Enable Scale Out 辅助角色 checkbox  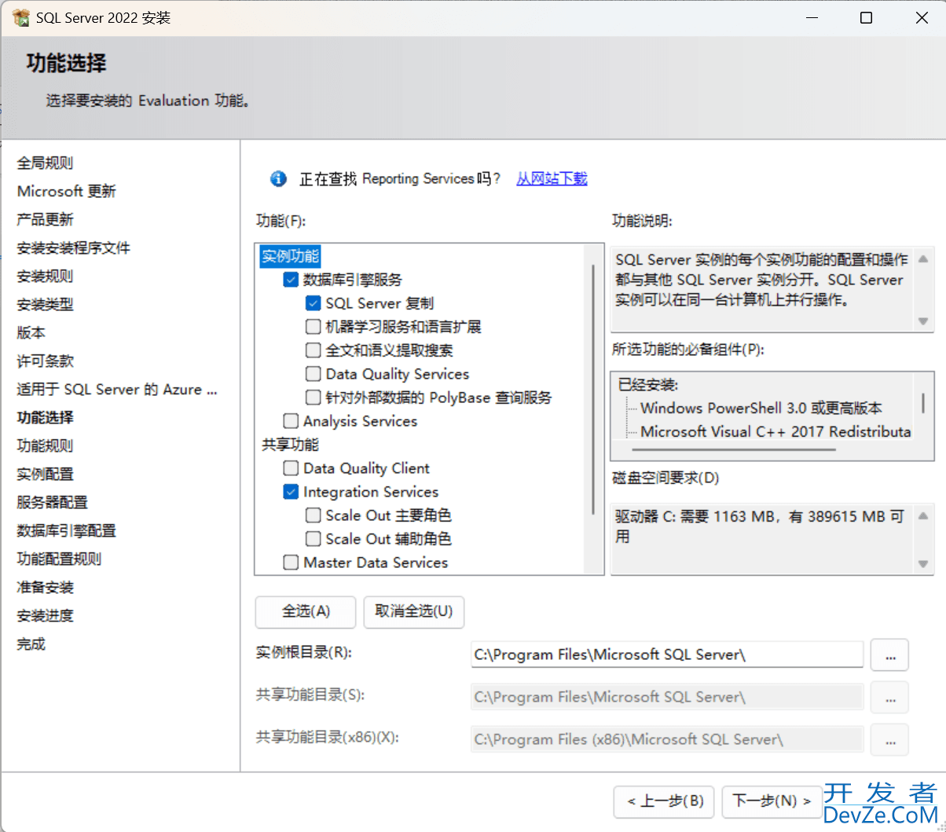pyautogui.click(x=313, y=539)
